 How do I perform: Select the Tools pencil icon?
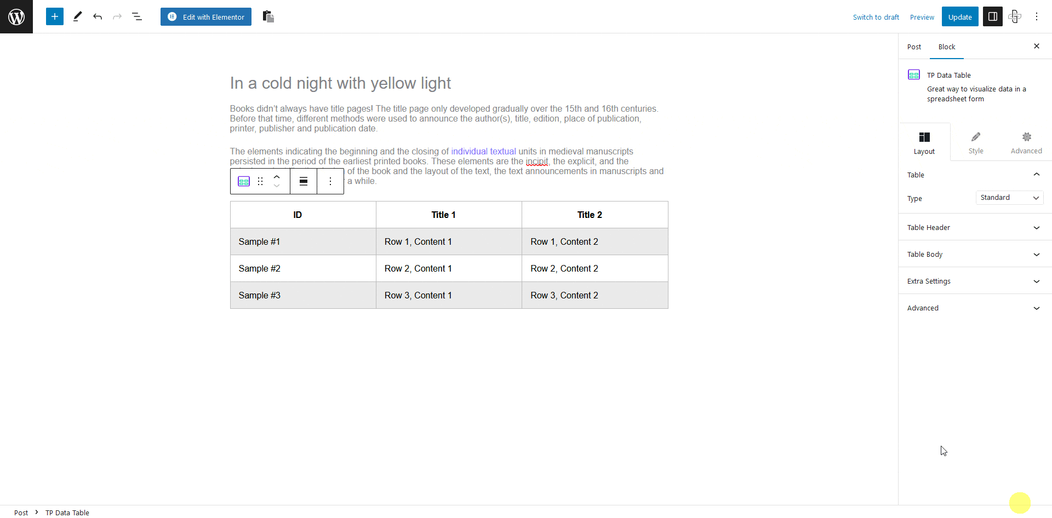pyautogui.click(x=77, y=16)
